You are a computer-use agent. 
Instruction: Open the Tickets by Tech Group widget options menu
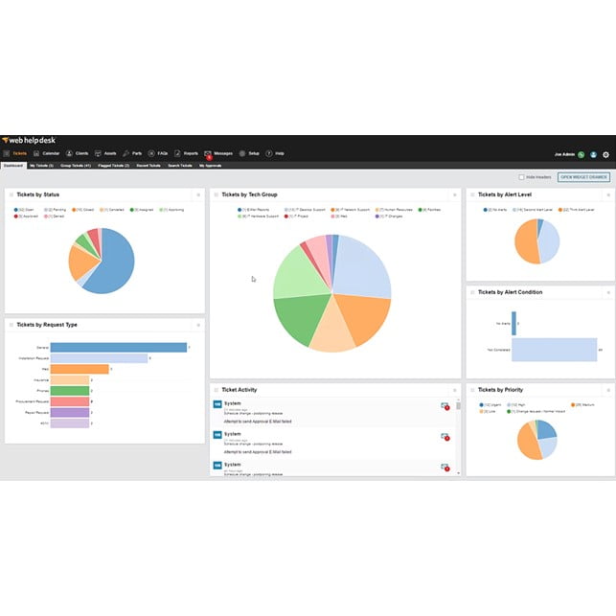pos(454,194)
